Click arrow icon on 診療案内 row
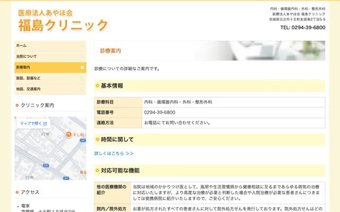The image size is (340, 212). [82, 68]
